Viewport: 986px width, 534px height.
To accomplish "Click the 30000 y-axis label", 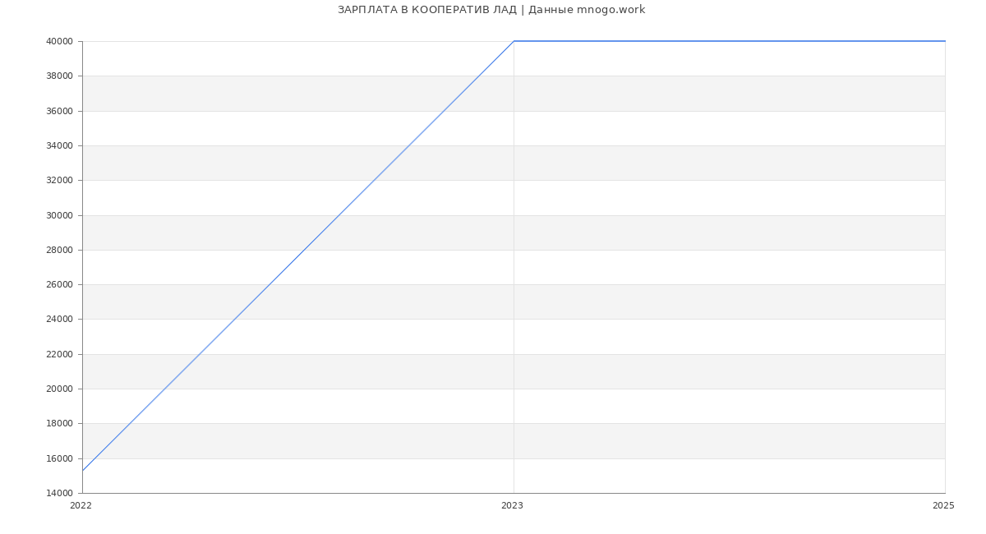I will [x=59, y=215].
